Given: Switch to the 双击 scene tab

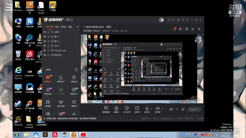Looking at the screenshot, I should point(57,27).
